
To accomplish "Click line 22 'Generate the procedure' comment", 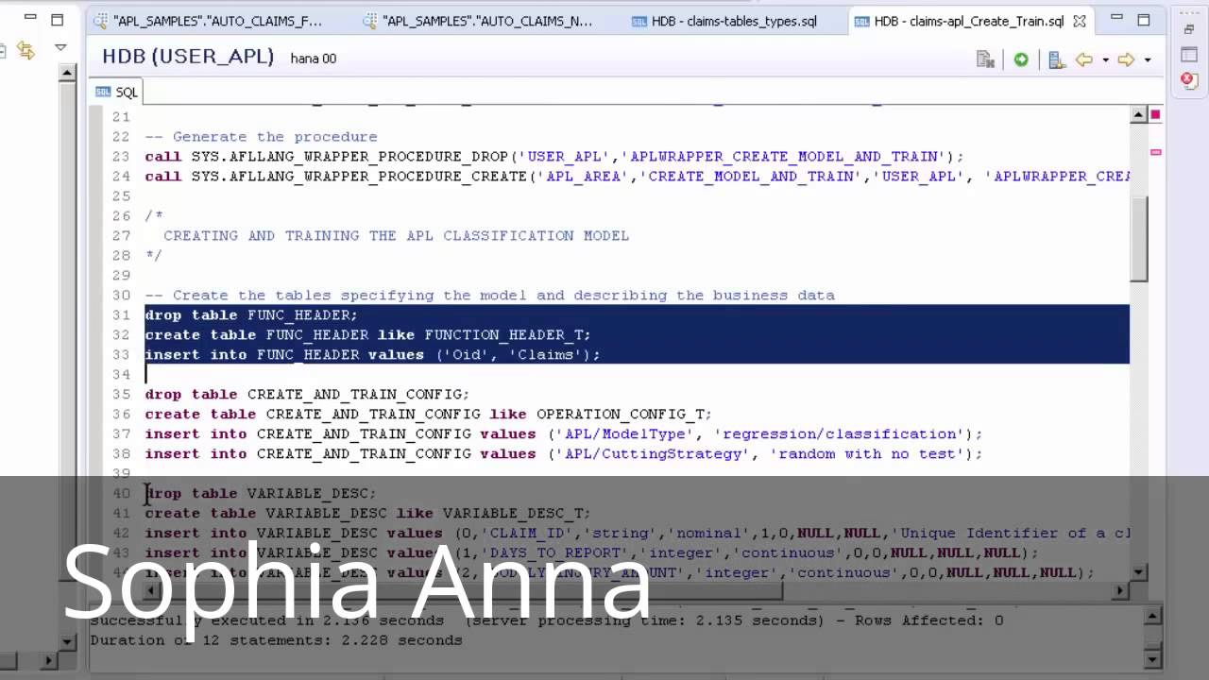I will pyautogui.click(x=261, y=137).
